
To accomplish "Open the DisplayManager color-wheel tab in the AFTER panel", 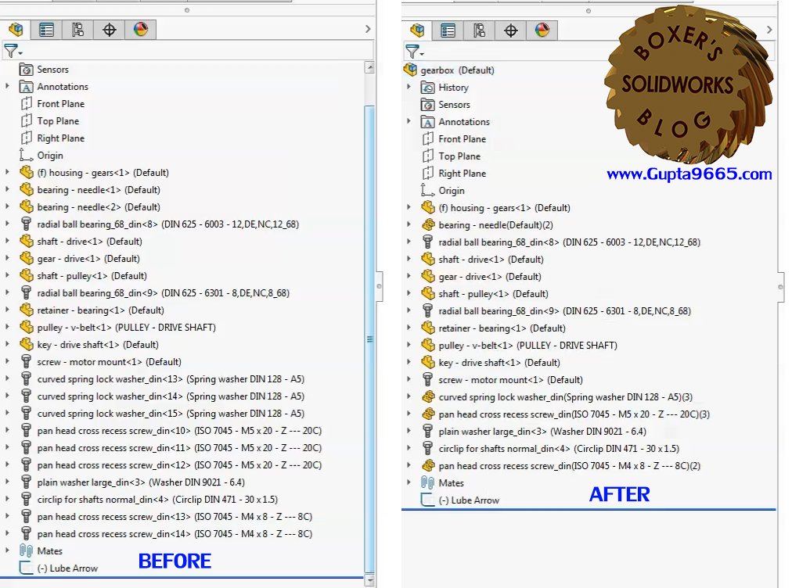I will 540,30.
